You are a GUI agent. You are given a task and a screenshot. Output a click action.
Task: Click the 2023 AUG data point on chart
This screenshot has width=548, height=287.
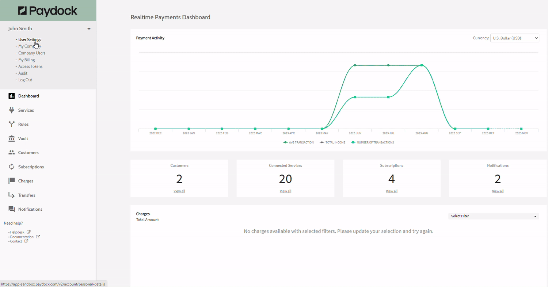(x=422, y=65)
